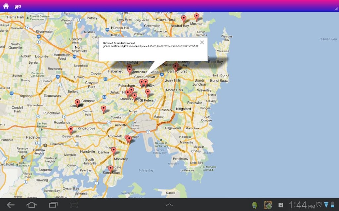Image resolution: width=339 pixels, height=211 pixels.
Task: Tap the Sydney Airport label on the map
Action: coord(135,127)
